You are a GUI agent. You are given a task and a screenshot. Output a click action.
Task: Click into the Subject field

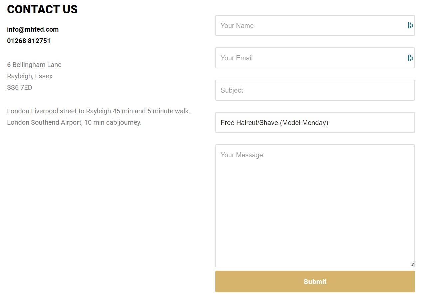point(315,90)
